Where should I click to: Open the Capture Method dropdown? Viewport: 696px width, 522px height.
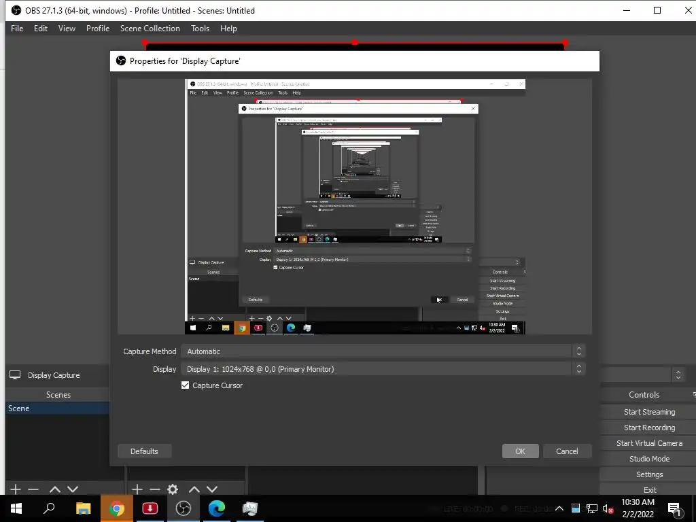click(x=385, y=351)
